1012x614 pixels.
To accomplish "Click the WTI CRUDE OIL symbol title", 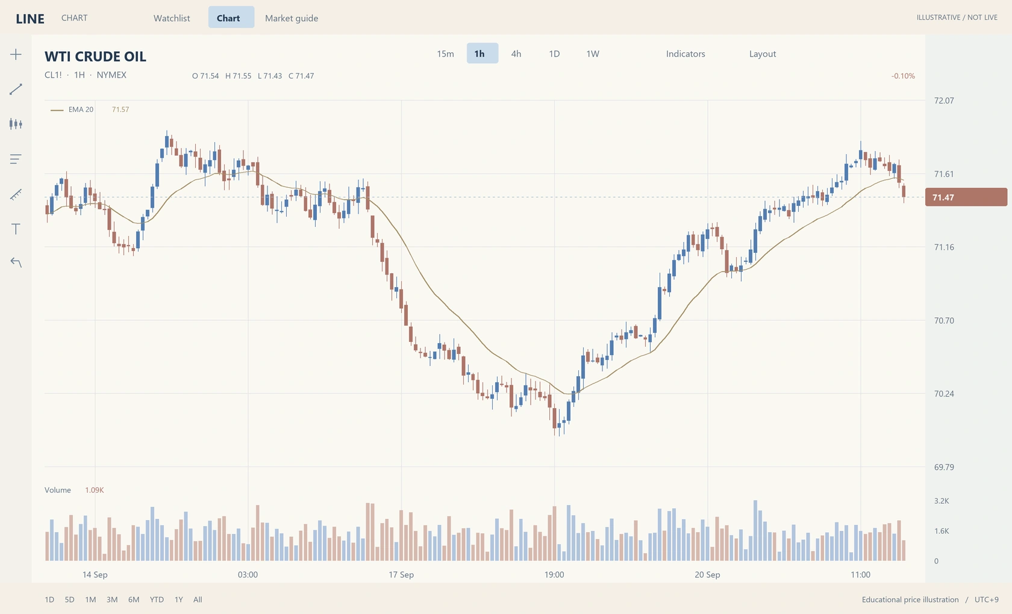I will (x=95, y=57).
